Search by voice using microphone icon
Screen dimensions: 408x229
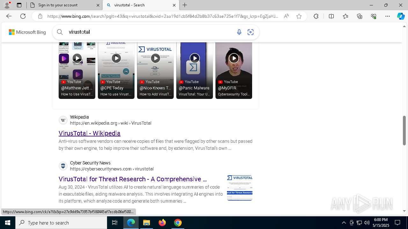tap(239, 32)
